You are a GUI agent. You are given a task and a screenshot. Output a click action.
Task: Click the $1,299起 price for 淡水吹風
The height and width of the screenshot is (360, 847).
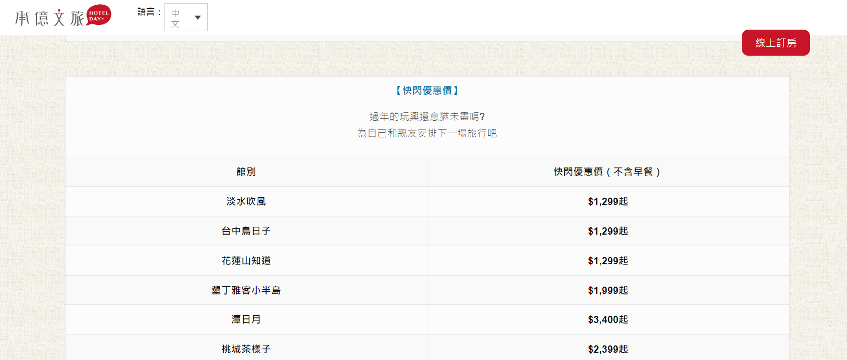608,201
